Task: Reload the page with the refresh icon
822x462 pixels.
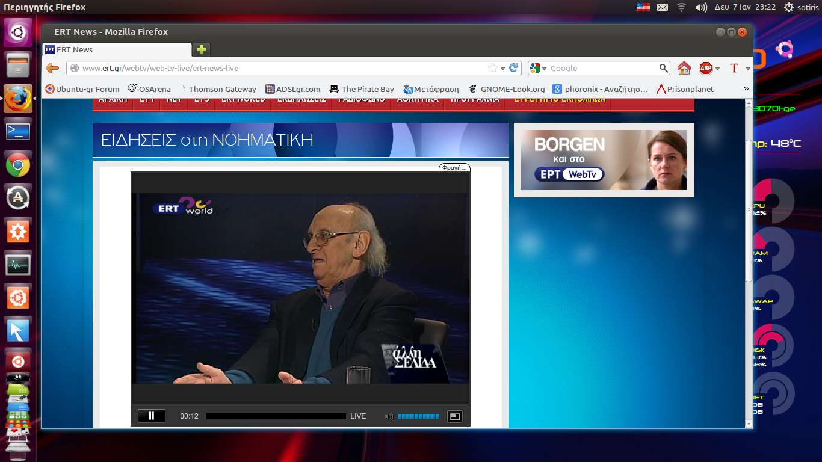Action: point(514,68)
